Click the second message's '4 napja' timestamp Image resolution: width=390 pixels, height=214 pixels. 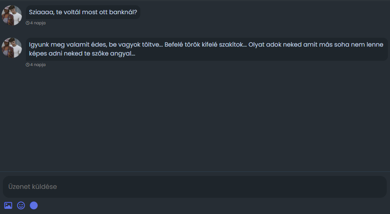[x=38, y=65]
